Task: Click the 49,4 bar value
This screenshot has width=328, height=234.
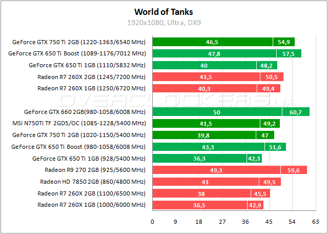Action: tap(269, 89)
